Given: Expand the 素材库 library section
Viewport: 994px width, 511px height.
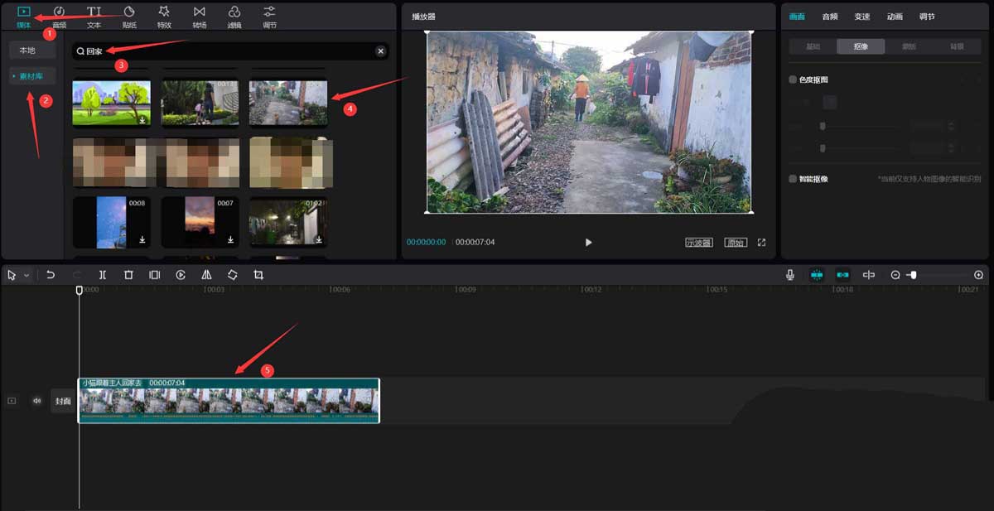Looking at the screenshot, I should [x=31, y=75].
